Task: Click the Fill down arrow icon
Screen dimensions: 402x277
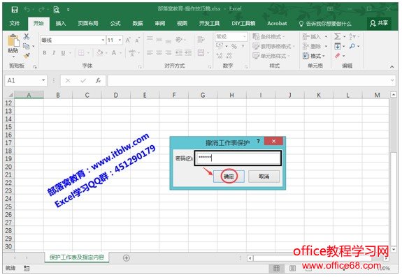Action: [x=338, y=46]
